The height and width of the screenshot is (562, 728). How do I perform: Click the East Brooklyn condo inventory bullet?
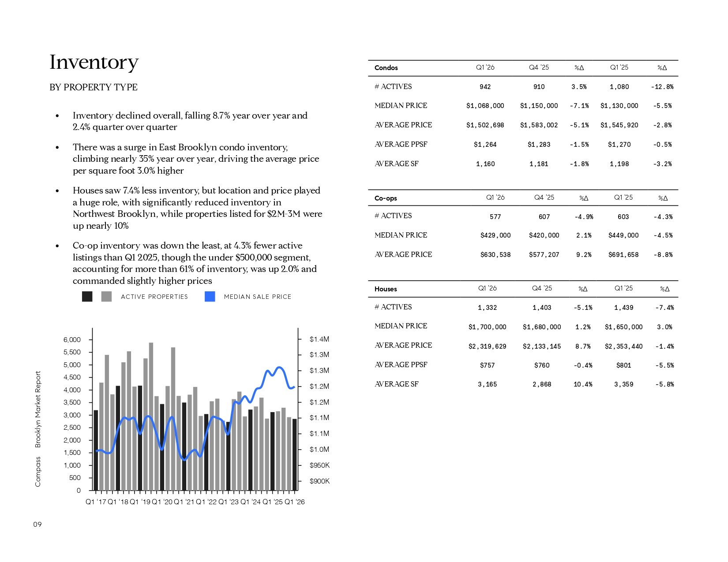click(x=196, y=159)
